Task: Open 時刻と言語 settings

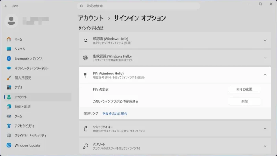Action: click(38, 107)
